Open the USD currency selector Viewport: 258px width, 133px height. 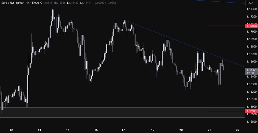[250, 3]
